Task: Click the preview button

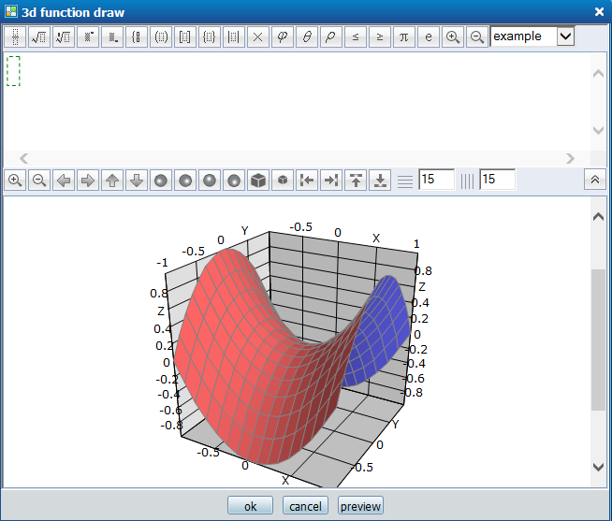Action: [360, 506]
